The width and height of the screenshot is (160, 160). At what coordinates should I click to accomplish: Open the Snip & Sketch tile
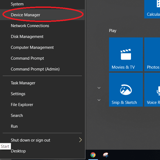[126, 89]
